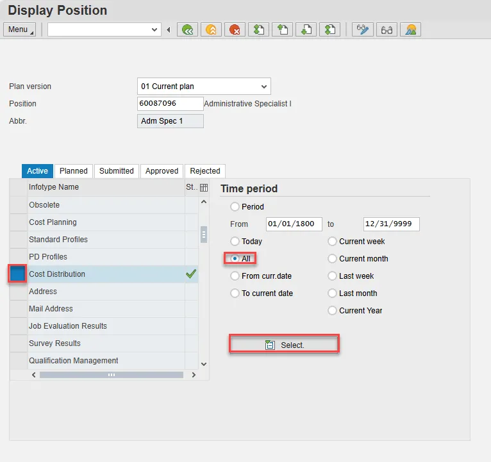Switch to the Submitted tab
This screenshot has width=491, height=462.
117,171
